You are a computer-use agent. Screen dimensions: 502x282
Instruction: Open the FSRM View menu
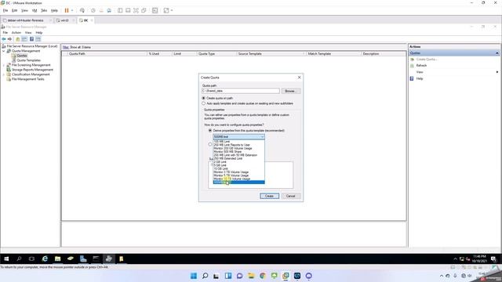click(x=28, y=33)
